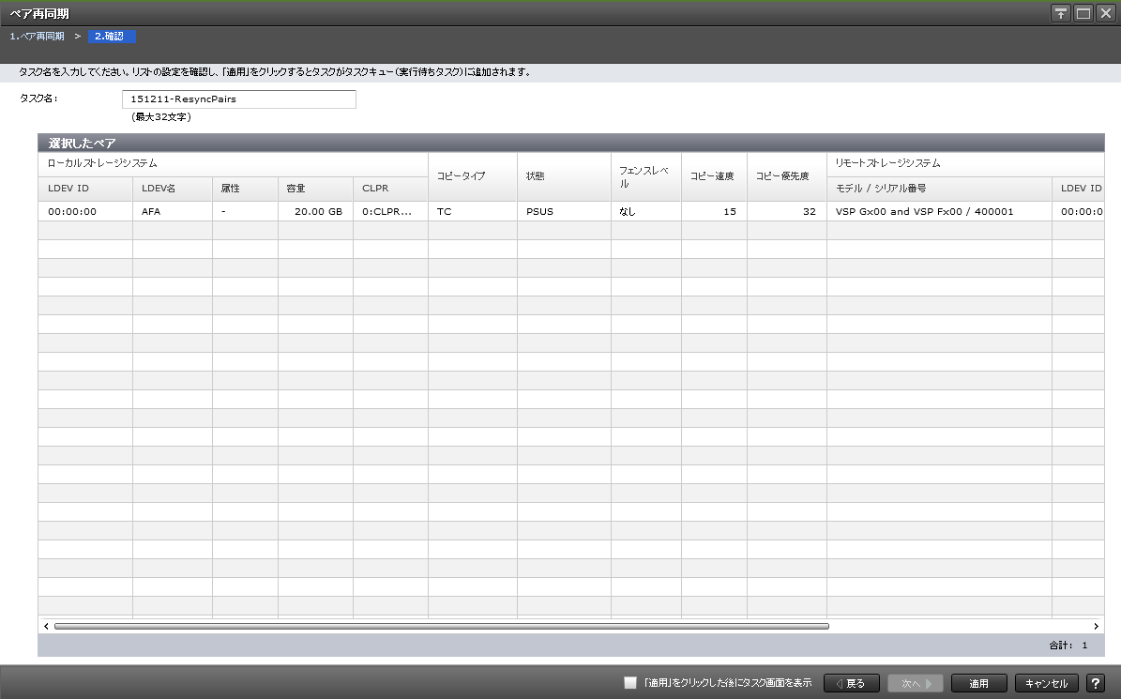Sort by 状態 column header

point(564,176)
